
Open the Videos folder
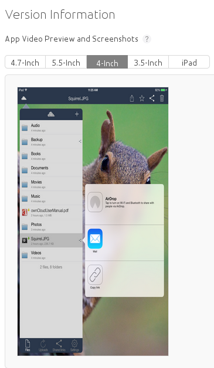51,255
